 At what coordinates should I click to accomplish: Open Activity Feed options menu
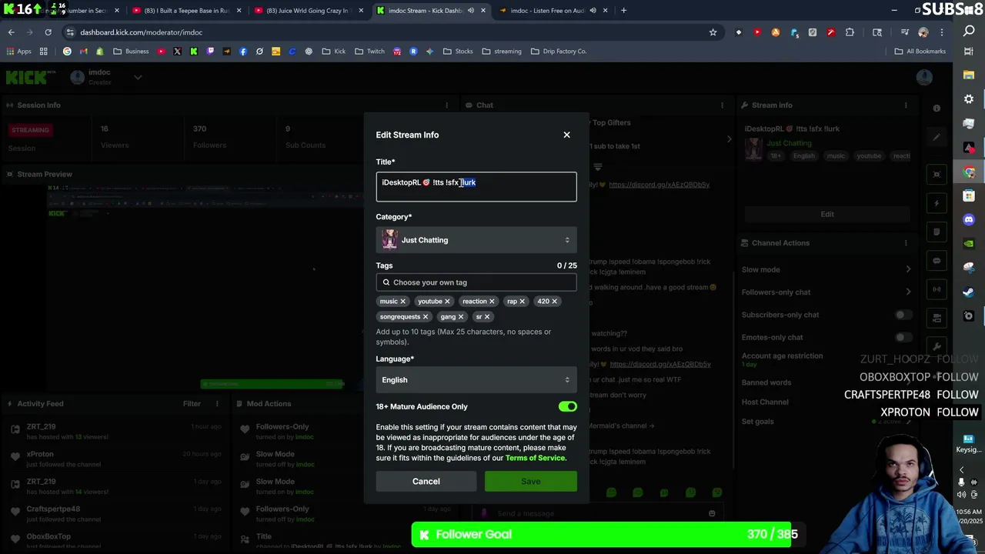[x=217, y=403]
